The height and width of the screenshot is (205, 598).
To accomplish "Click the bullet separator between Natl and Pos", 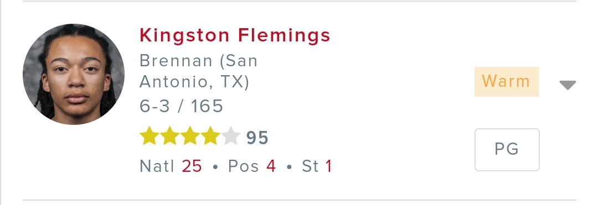I will 215,167.
